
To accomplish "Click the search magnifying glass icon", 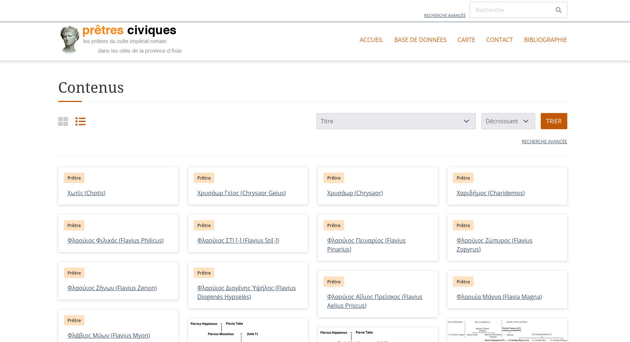I will tap(558, 10).
